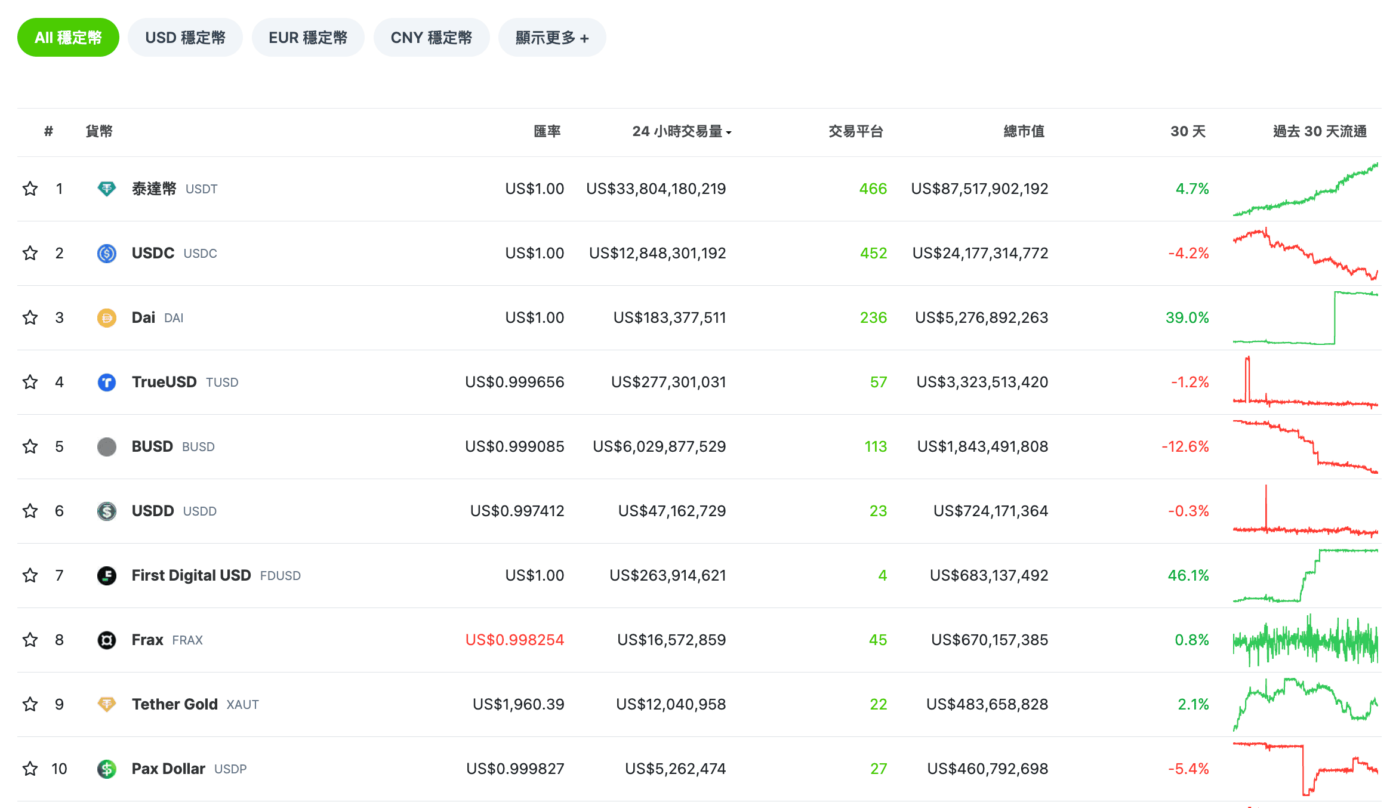Open the BUSD coin link
The height and width of the screenshot is (808, 1399).
(173, 446)
